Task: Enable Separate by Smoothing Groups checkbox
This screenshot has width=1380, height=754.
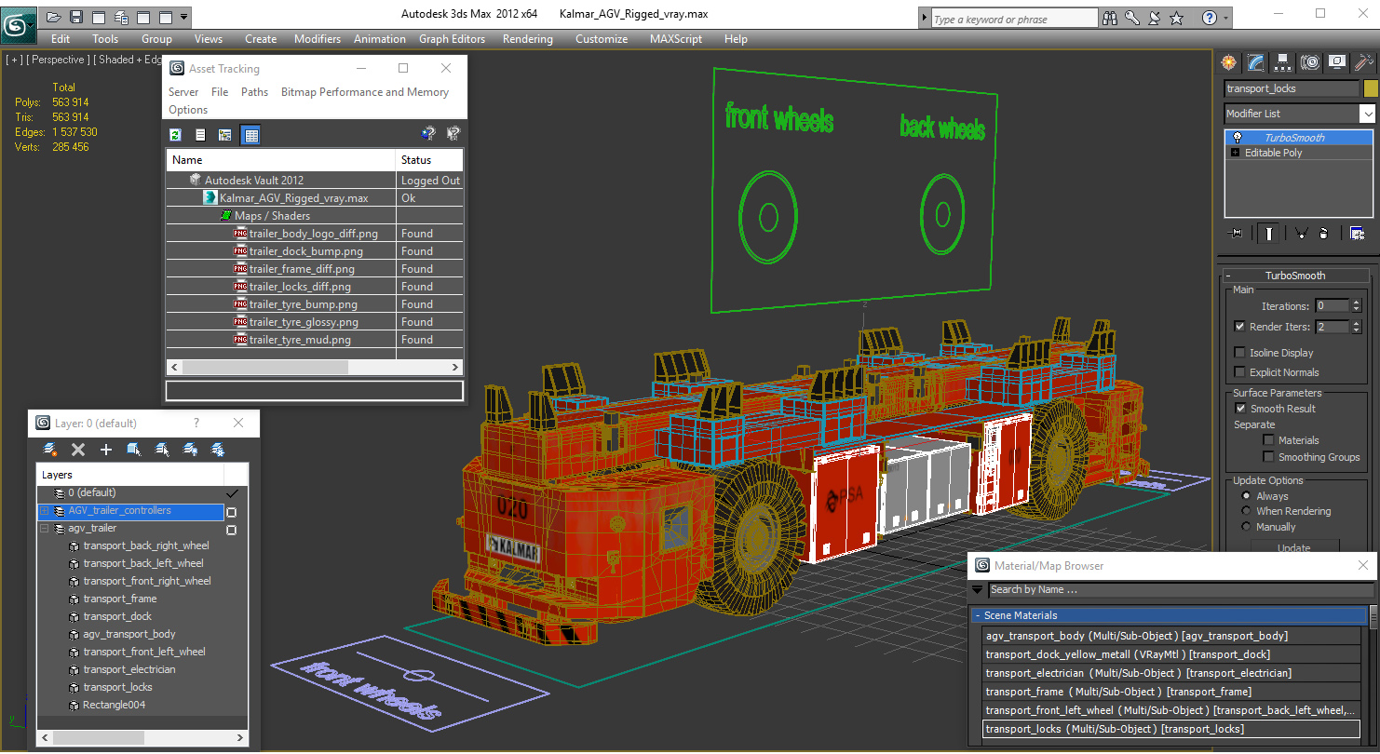Action: pyautogui.click(x=1268, y=457)
